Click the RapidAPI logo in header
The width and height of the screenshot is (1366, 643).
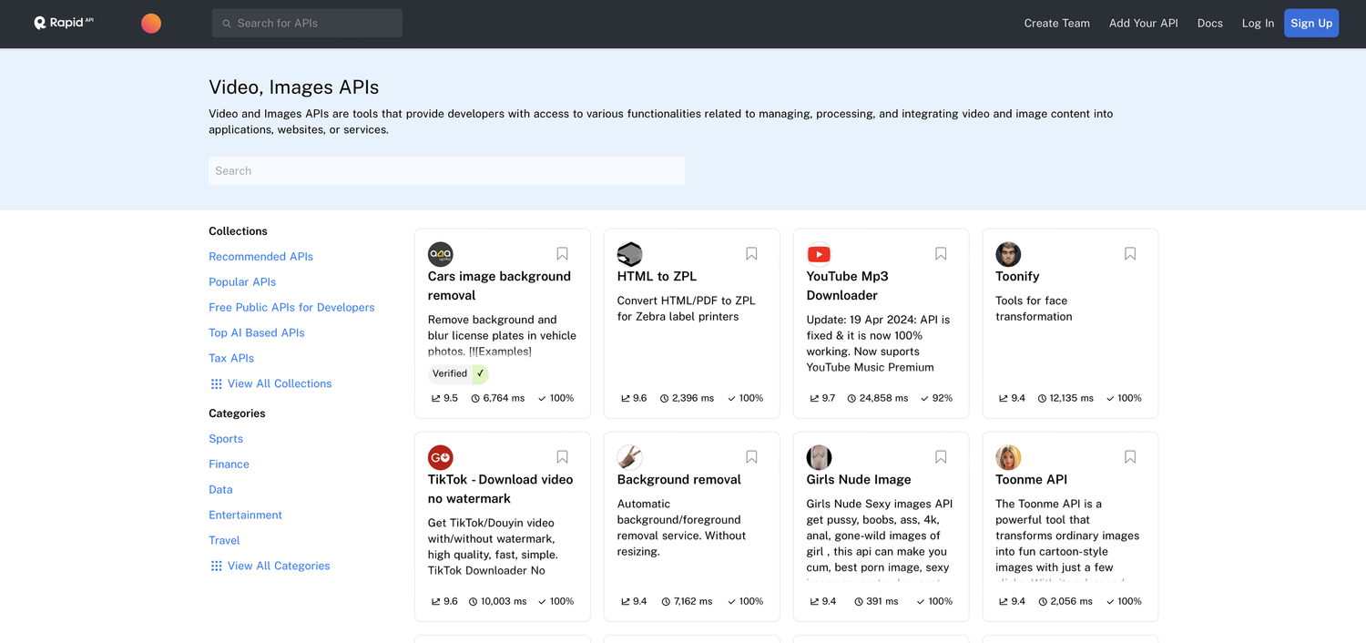[x=64, y=23]
